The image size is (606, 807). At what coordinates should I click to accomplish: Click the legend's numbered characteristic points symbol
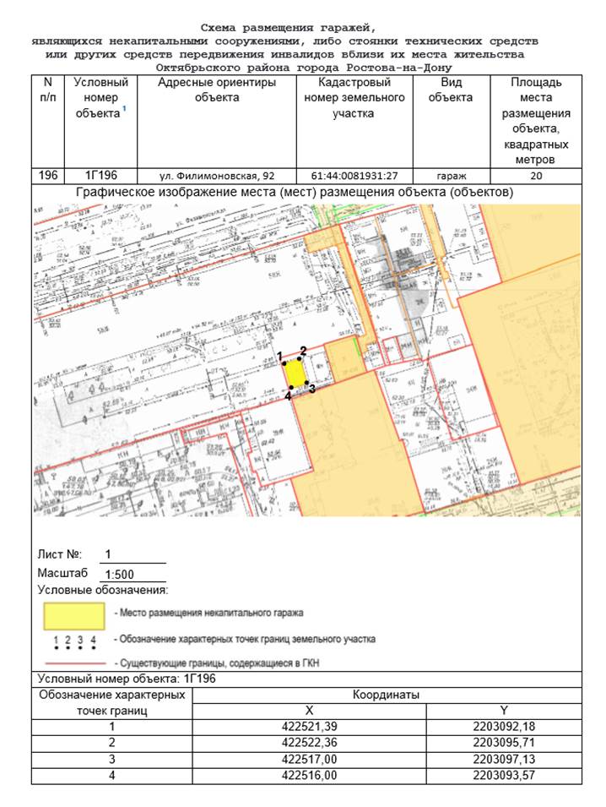(74, 641)
